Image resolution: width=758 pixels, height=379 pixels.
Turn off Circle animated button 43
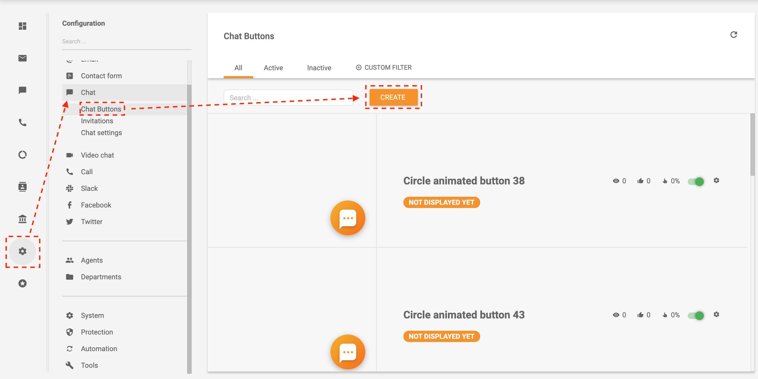(696, 315)
